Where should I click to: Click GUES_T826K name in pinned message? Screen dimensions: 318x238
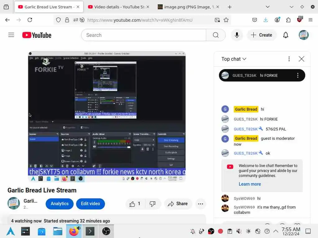tap(244, 76)
